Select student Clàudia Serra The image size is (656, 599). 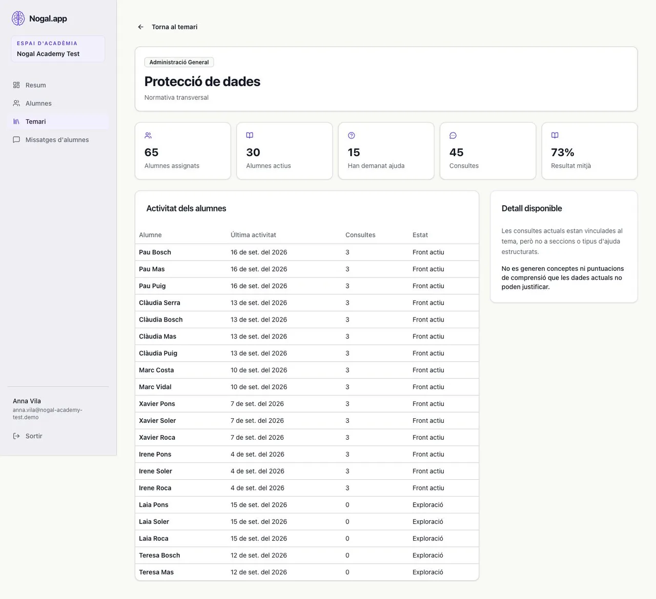coord(159,303)
